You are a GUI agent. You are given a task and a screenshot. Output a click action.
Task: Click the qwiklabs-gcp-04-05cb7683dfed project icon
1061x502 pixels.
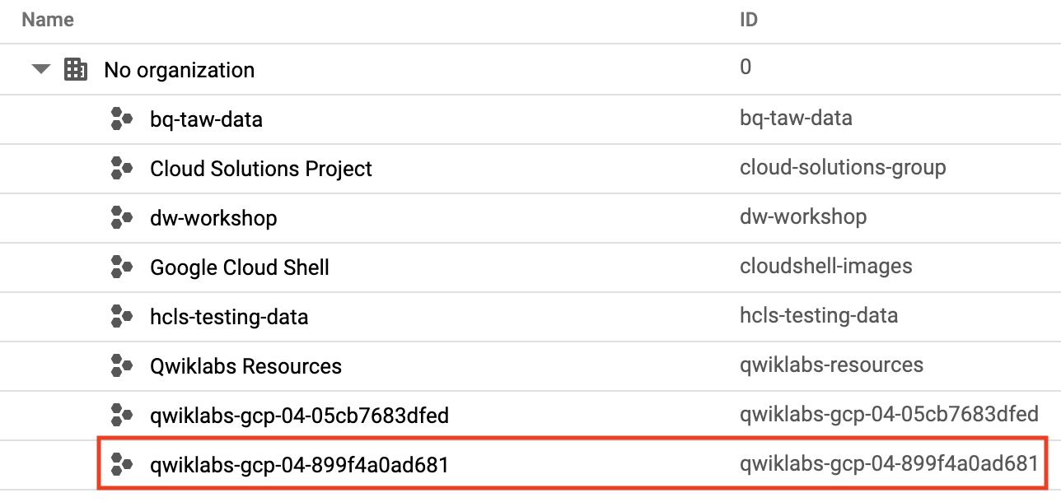tap(122, 416)
